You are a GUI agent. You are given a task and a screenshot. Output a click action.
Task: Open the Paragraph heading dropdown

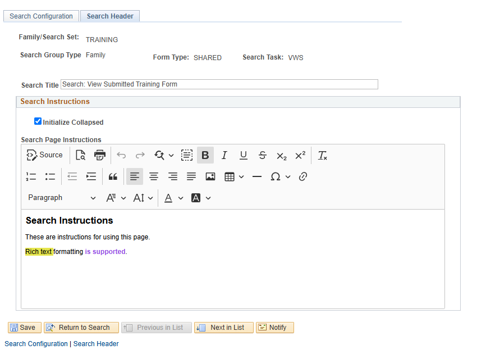[x=61, y=198]
